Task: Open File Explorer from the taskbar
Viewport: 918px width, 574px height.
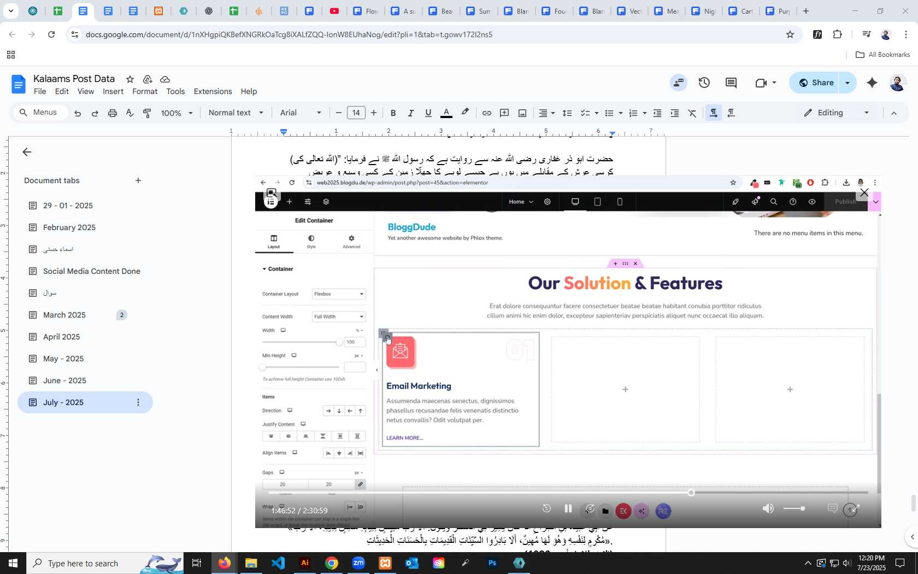Action: [x=251, y=563]
